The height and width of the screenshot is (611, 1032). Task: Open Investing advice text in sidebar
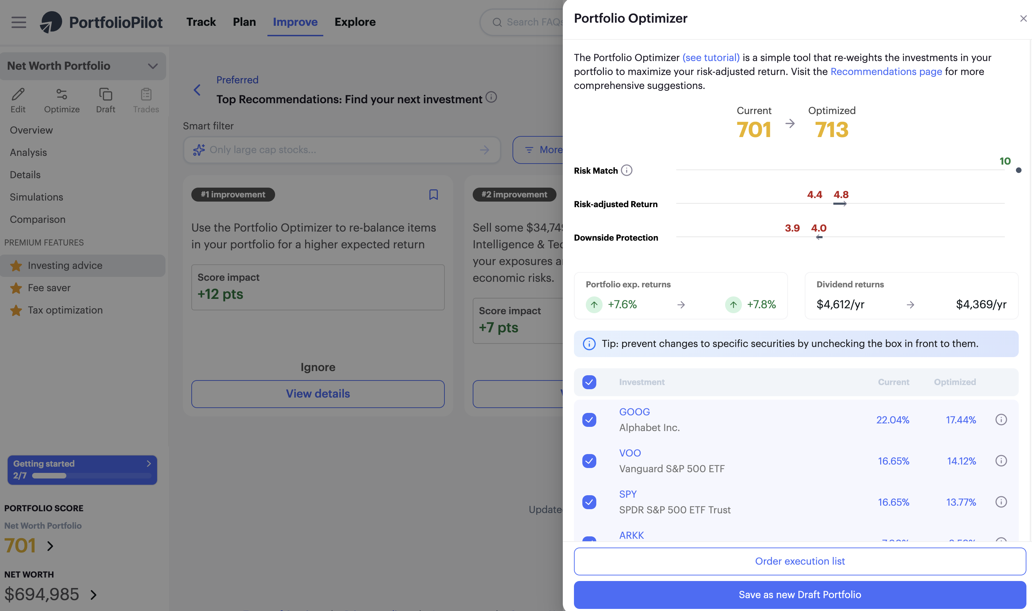(x=65, y=265)
